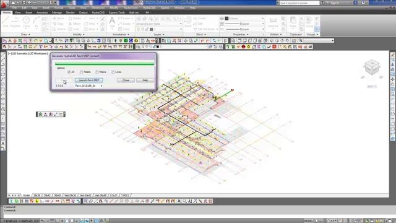Open the Express Tools ribbon tab
The image size is (396, 223).
[117, 12]
